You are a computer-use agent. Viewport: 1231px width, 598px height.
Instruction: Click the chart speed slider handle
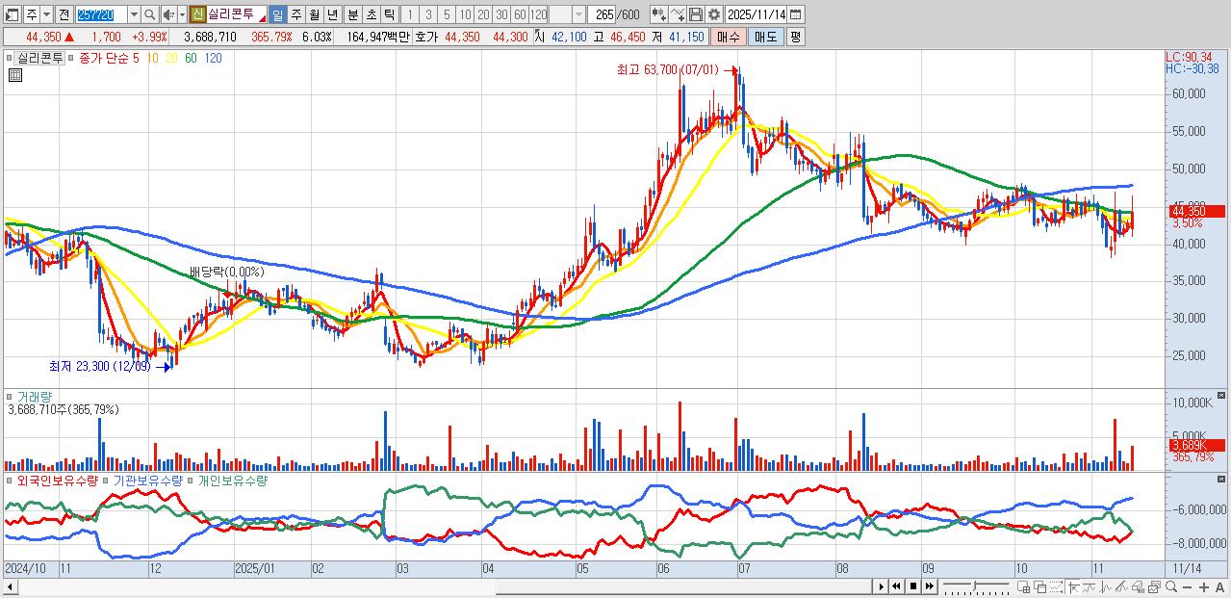click(x=975, y=585)
